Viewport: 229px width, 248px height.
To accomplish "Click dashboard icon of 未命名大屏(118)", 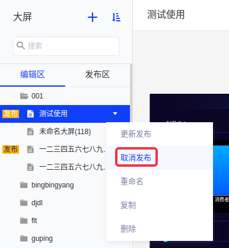I will [30, 132].
